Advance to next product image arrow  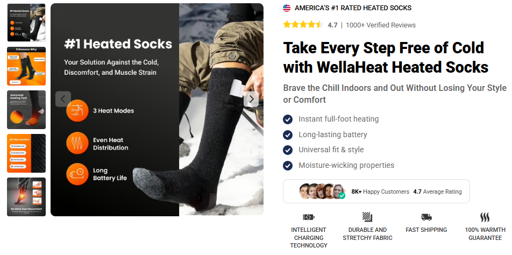251,99
